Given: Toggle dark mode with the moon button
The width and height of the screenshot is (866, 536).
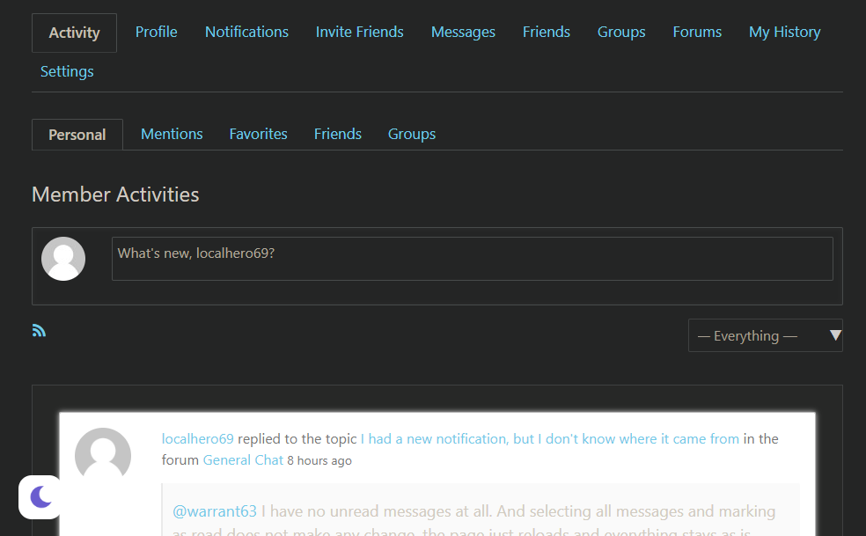Looking at the screenshot, I should click(x=40, y=496).
